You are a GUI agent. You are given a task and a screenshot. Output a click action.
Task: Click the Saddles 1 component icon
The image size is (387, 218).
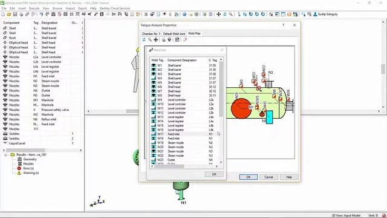pyautogui.click(x=5, y=134)
